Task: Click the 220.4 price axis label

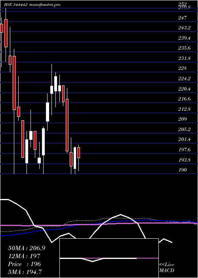Action: pos(184,89)
